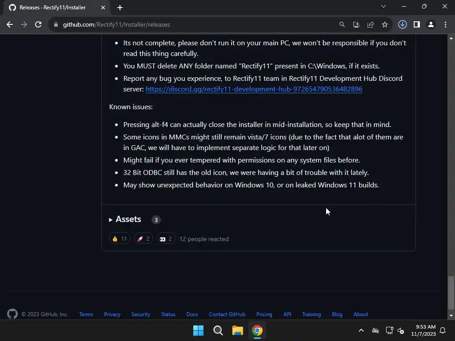Click the "32 Bit ODBC" known issue line
The width and height of the screenshot is (455, 341).
click(246, 173)
